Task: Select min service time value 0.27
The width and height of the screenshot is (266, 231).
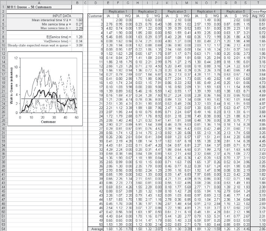Action: click(77, 24)
